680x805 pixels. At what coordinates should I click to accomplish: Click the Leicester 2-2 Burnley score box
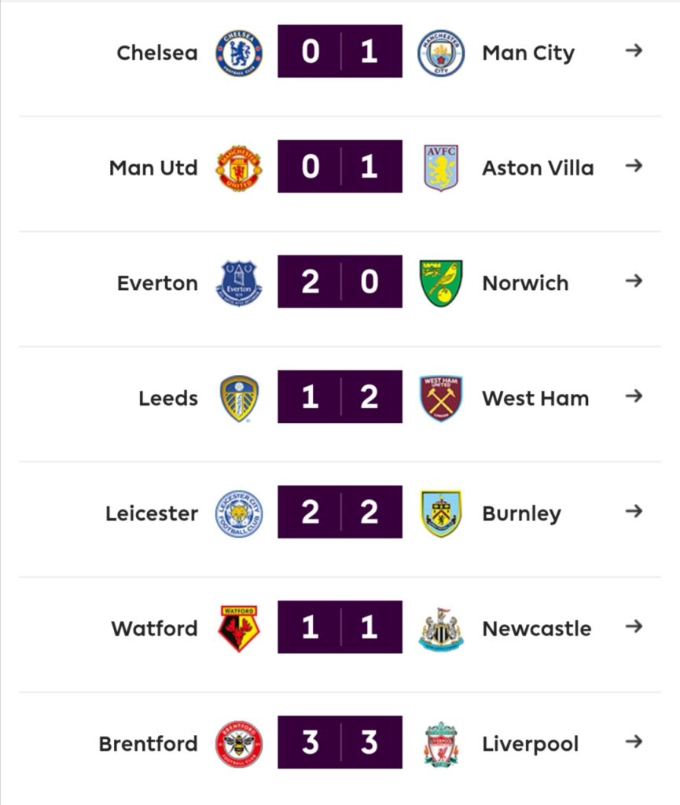pos(340,513)
